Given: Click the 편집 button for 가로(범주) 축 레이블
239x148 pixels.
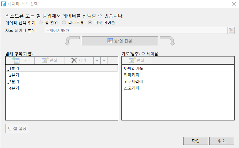Looking at the screenshot, I should 136,60.
